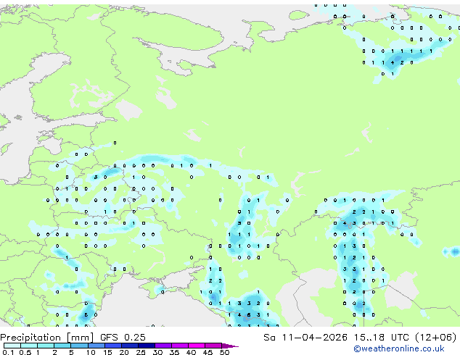Click the '0.1' legend scale label
Screen dimensions: 460x355
pyautogui.click(x=8, y=352)
